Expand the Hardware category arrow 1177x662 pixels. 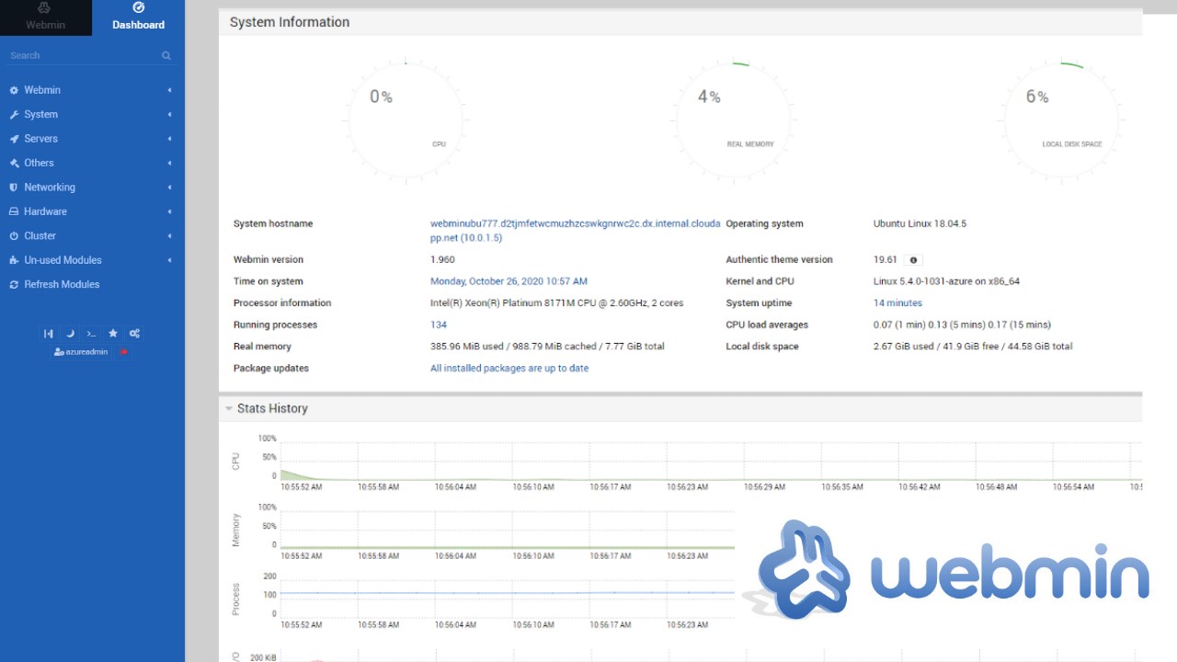click(x=170, y=211)
